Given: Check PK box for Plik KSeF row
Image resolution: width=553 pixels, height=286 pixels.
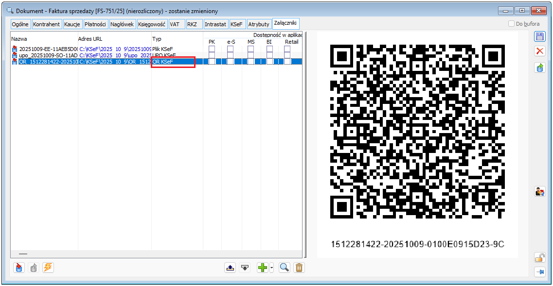Looking at the screenshot, I should [x=212, y=49].
